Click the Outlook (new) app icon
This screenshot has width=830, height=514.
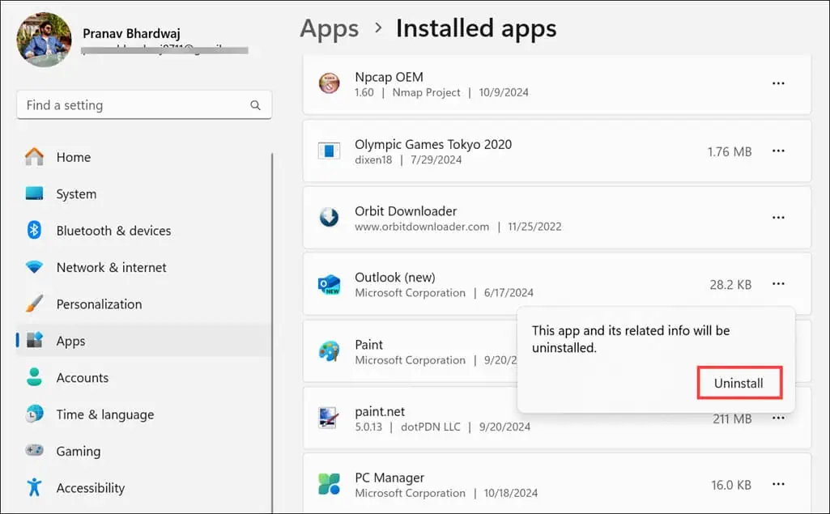click(x=329, y=284)
